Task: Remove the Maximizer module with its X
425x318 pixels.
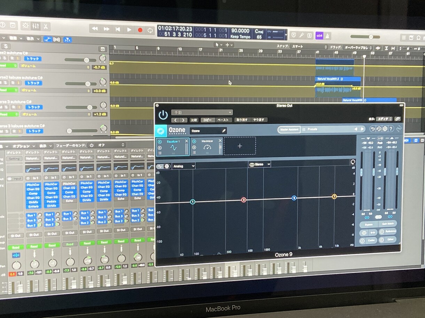Action: (x=220, y=141)
